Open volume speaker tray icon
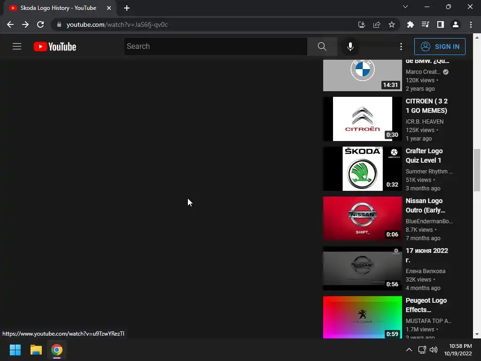This screenshot has height=361, width=481. click(x=433, y=350)
